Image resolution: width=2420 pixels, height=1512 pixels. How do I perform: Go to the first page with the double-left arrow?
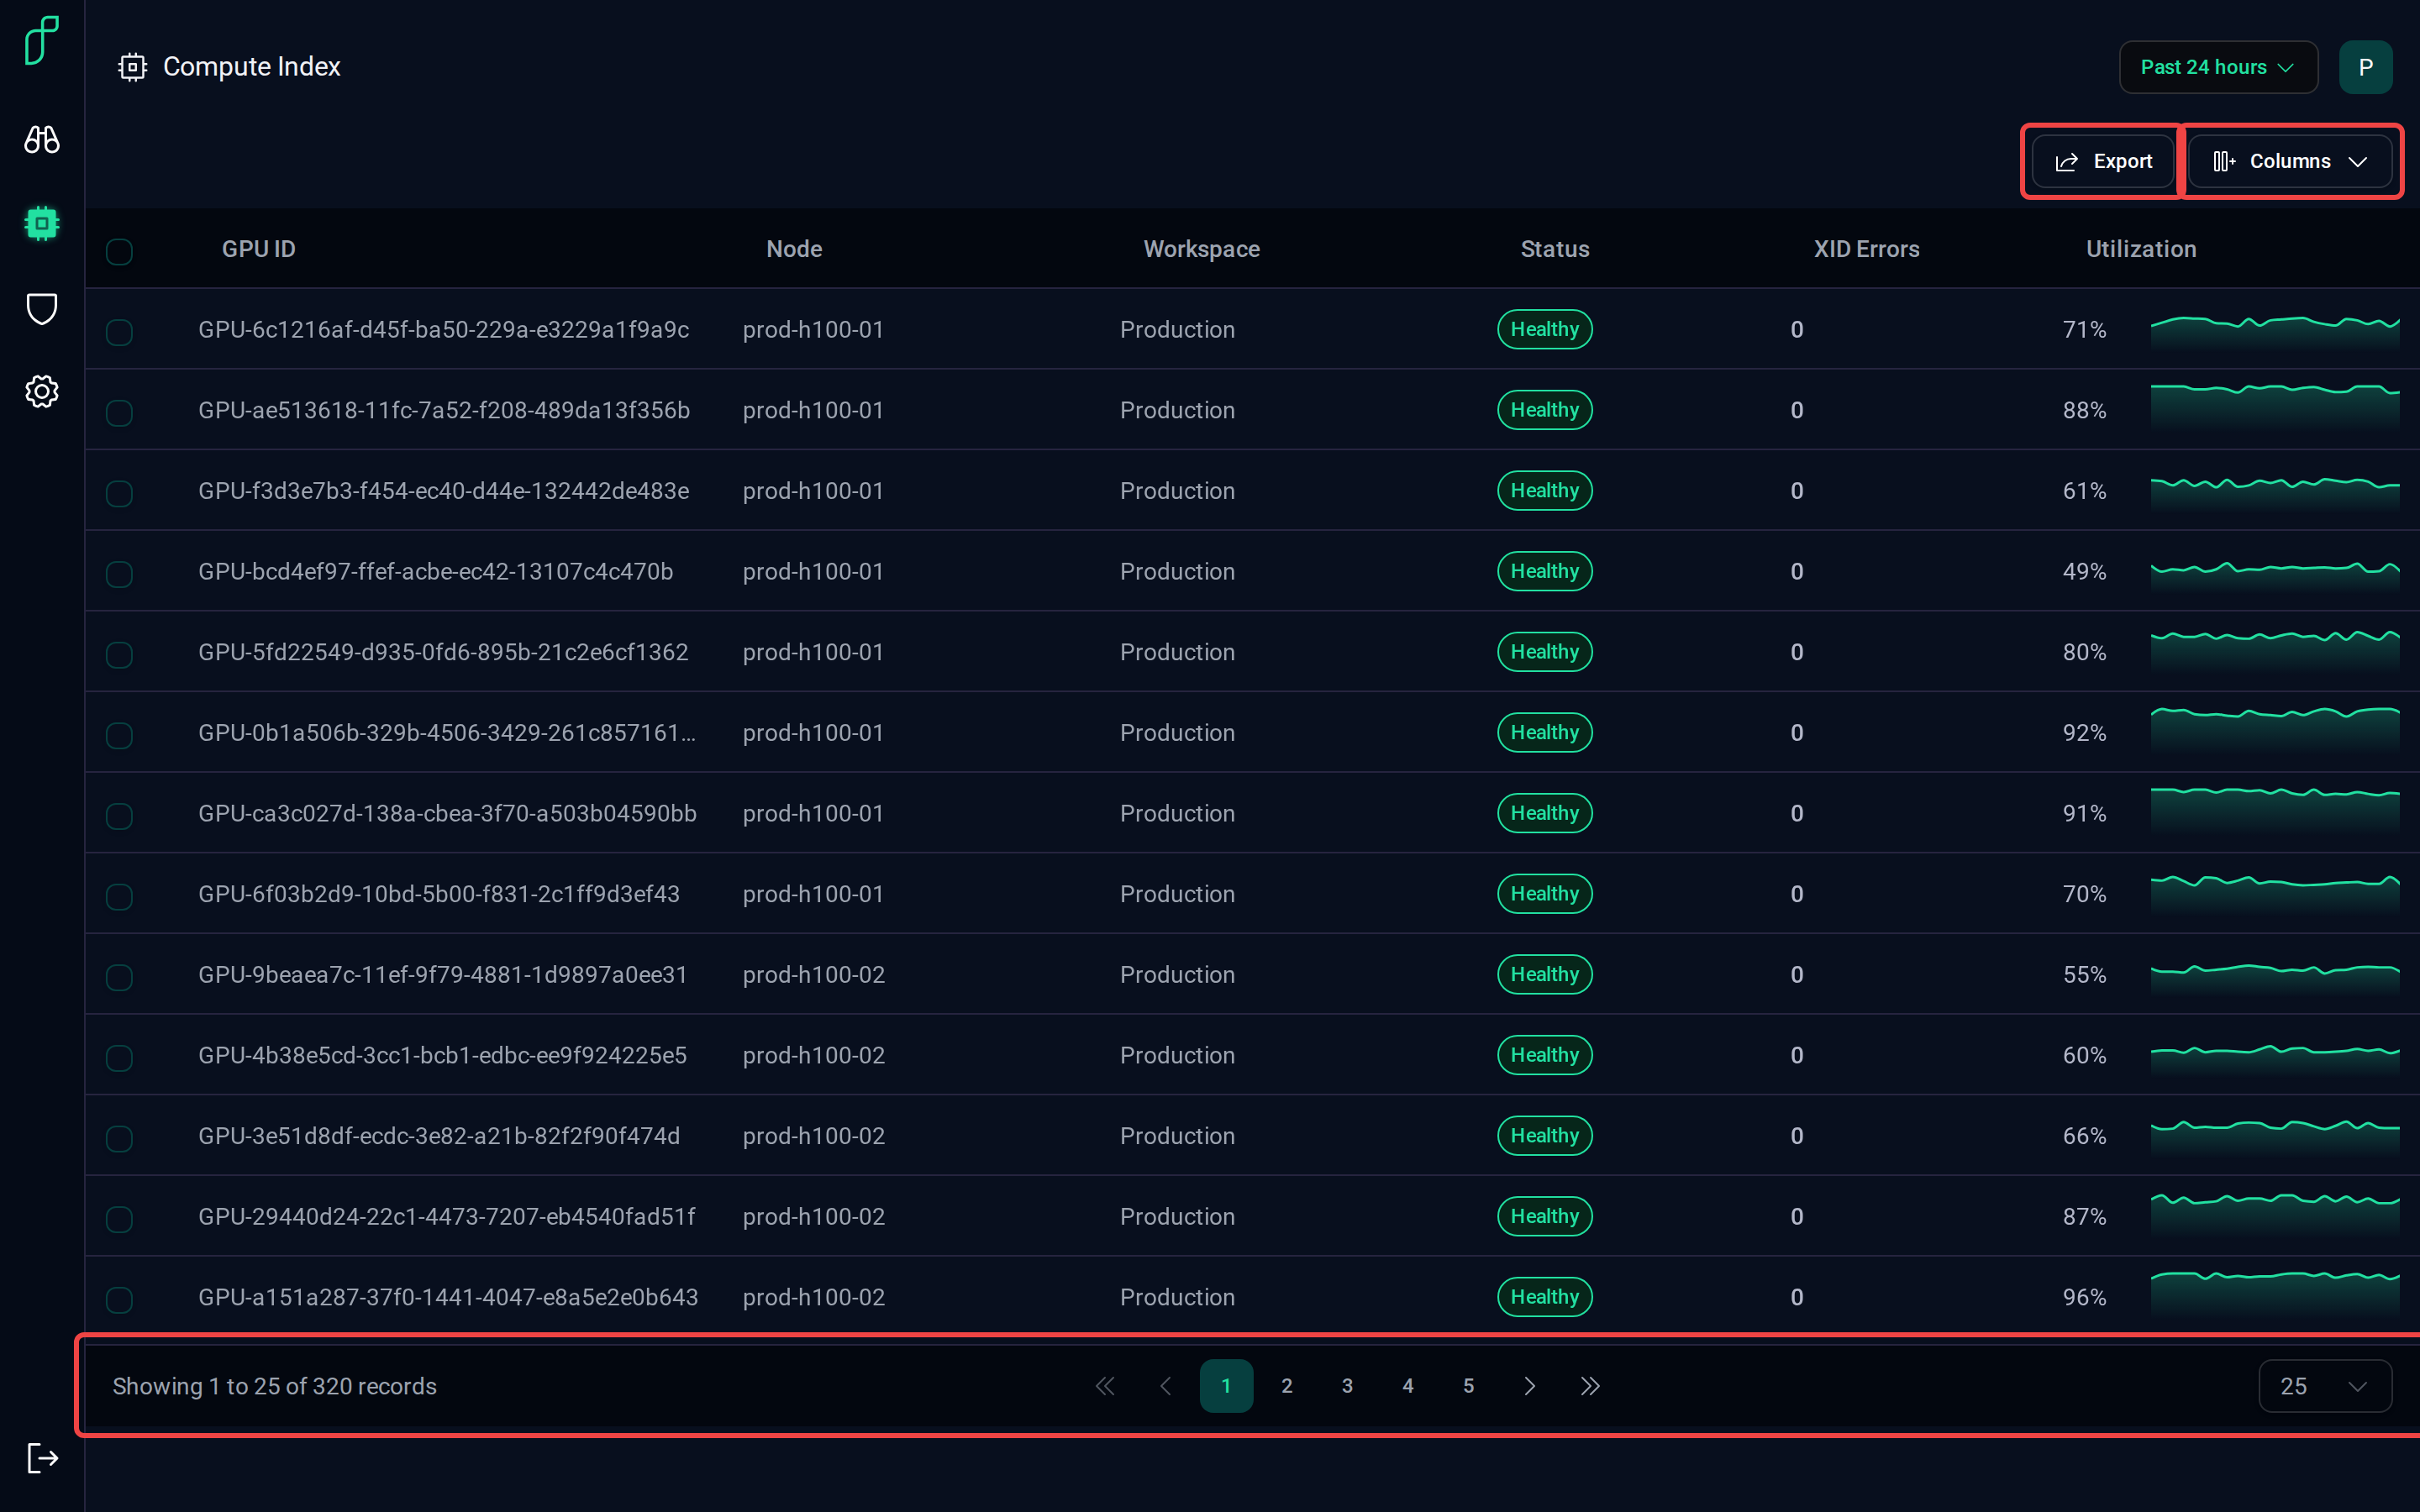pos(1105,1386)
